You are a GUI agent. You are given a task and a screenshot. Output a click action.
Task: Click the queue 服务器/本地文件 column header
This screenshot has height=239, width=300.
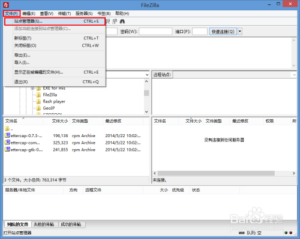[x=34, y=190]
